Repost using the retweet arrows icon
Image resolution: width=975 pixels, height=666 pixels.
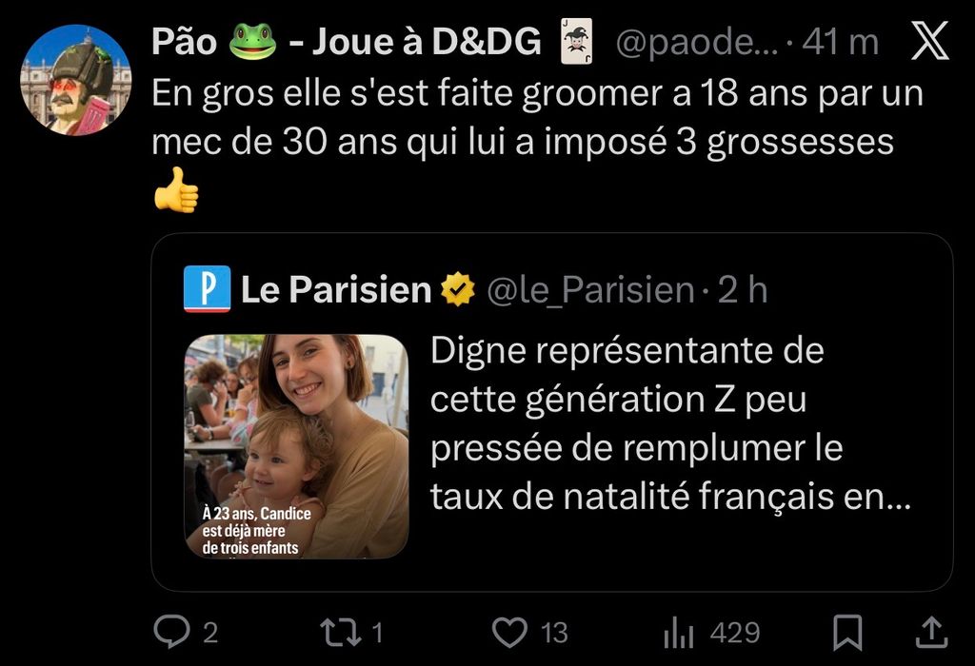[340, 633]
